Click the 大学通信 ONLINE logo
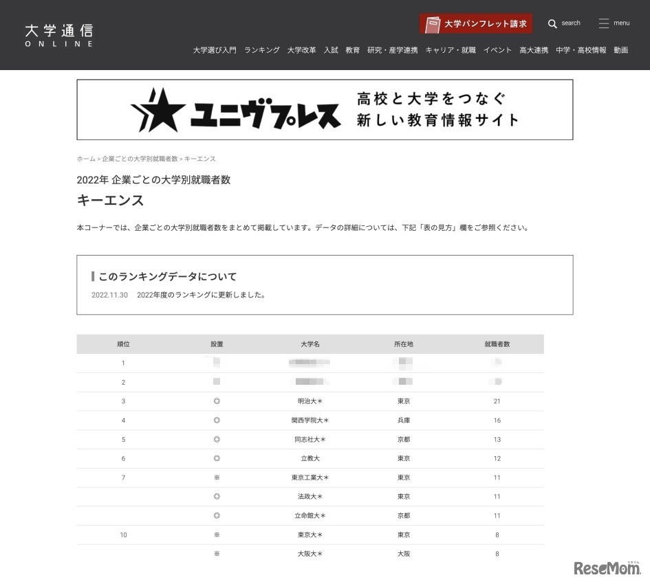The height and width of the screenshot is (584, 650). pyautogui.click(x=58, y=34)
